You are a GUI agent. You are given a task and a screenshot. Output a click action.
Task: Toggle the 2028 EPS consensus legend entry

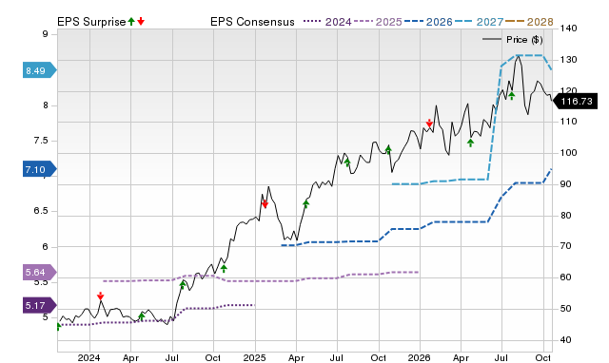pyautogui.click(x=529, y=22)
